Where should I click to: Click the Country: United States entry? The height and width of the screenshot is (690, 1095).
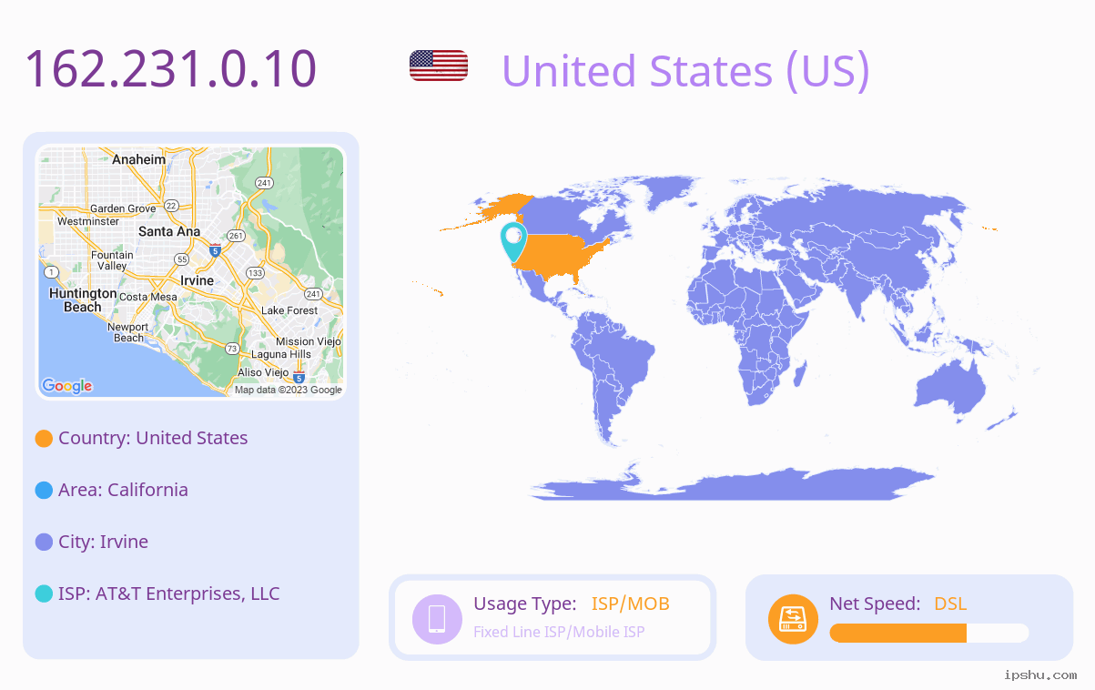[x=153, y=438]
